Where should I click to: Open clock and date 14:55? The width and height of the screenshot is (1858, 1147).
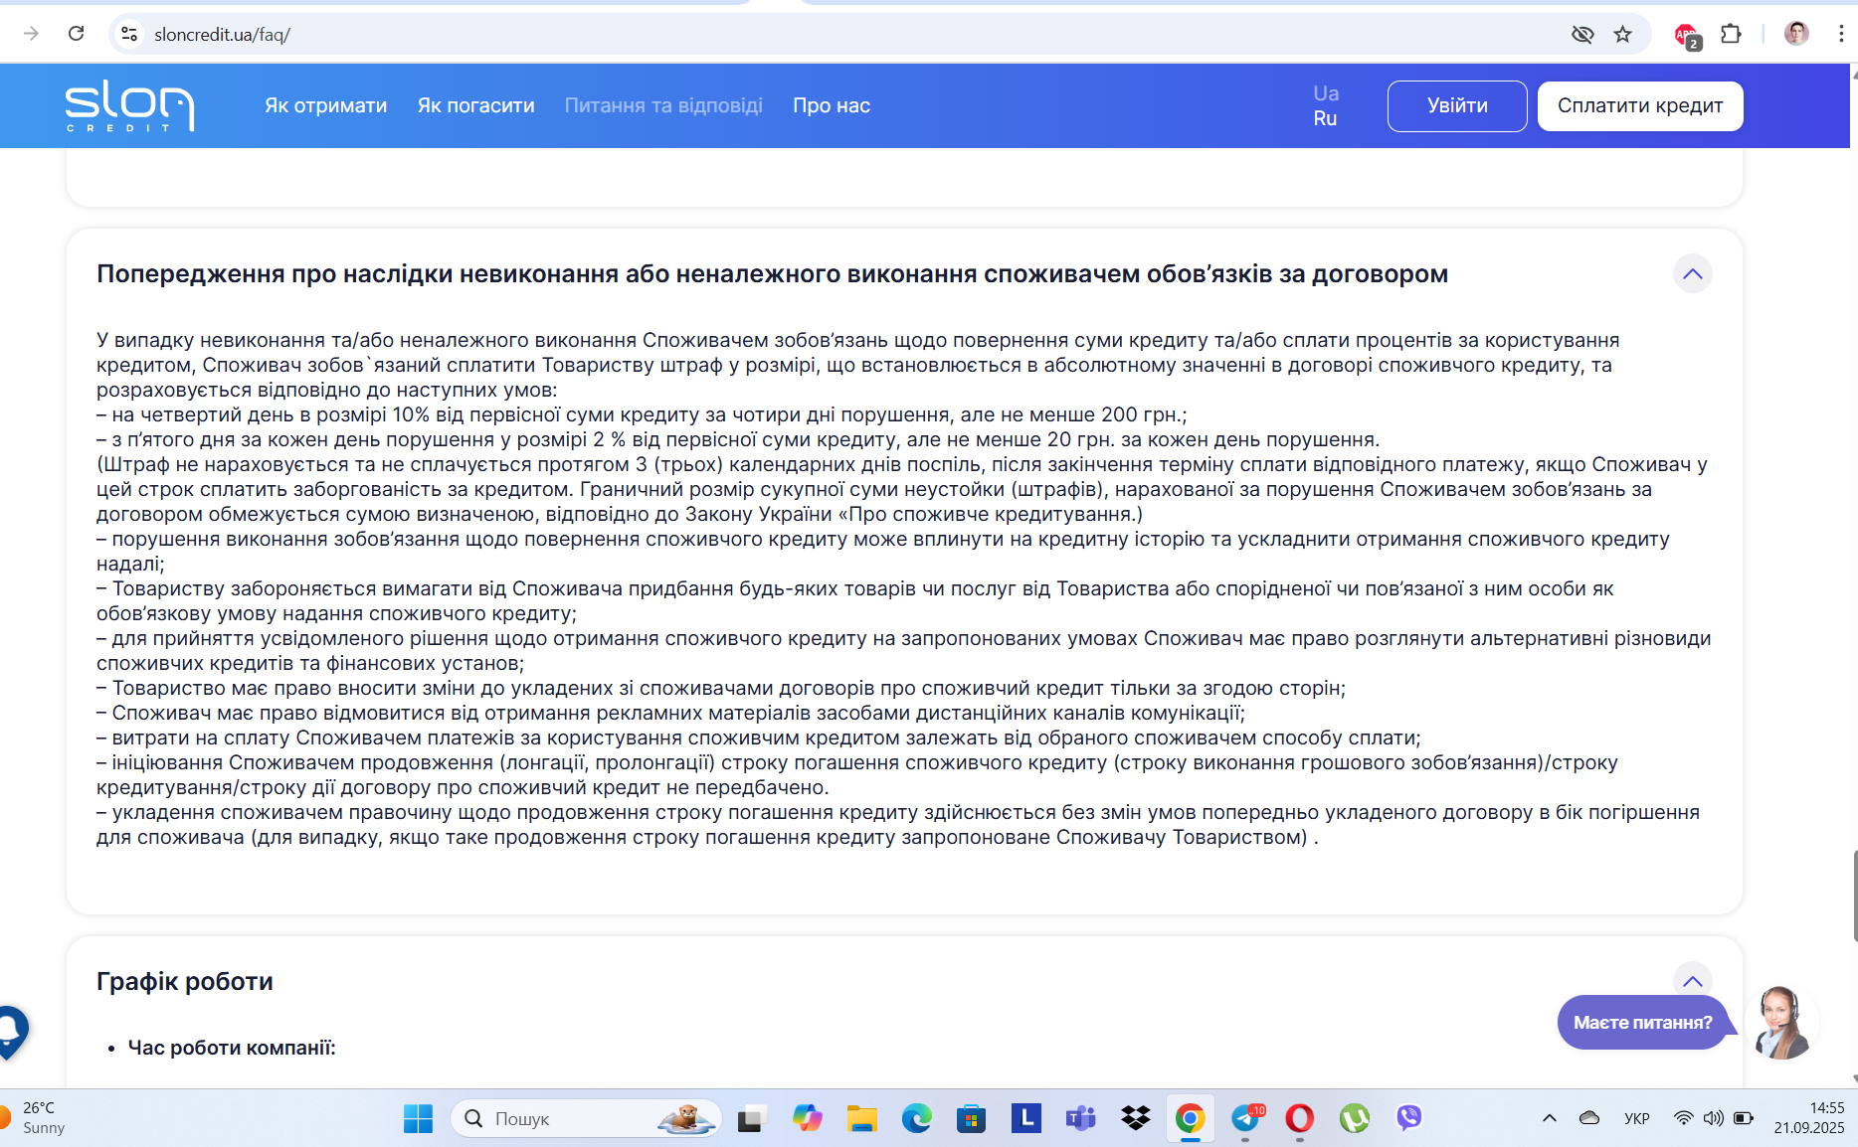(1809, 1118)
